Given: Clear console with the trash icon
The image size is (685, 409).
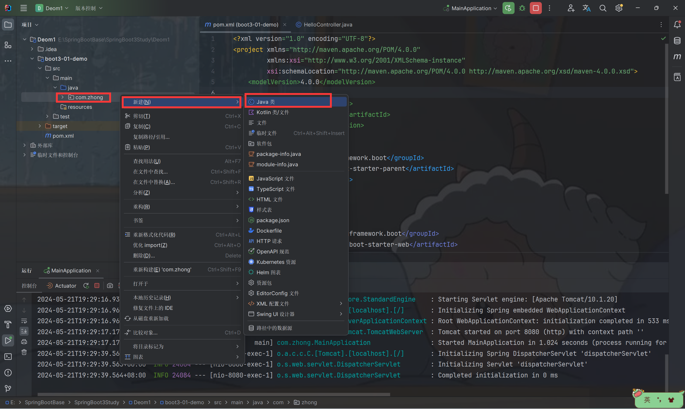Looking at the screenshot, I should tap(24, 352).
